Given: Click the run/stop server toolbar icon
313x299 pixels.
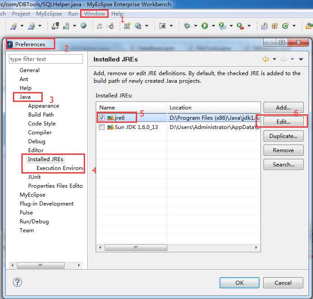Looking at the screenshot, I should tap(66, 26).
